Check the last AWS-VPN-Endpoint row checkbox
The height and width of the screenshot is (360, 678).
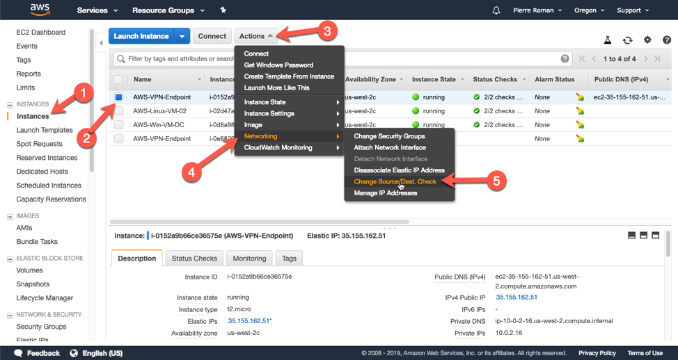118,138
